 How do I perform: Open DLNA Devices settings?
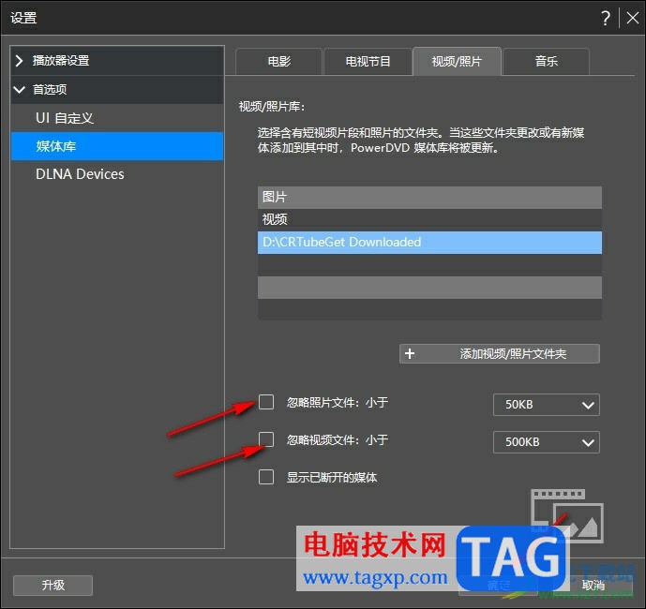coord(117,174)
